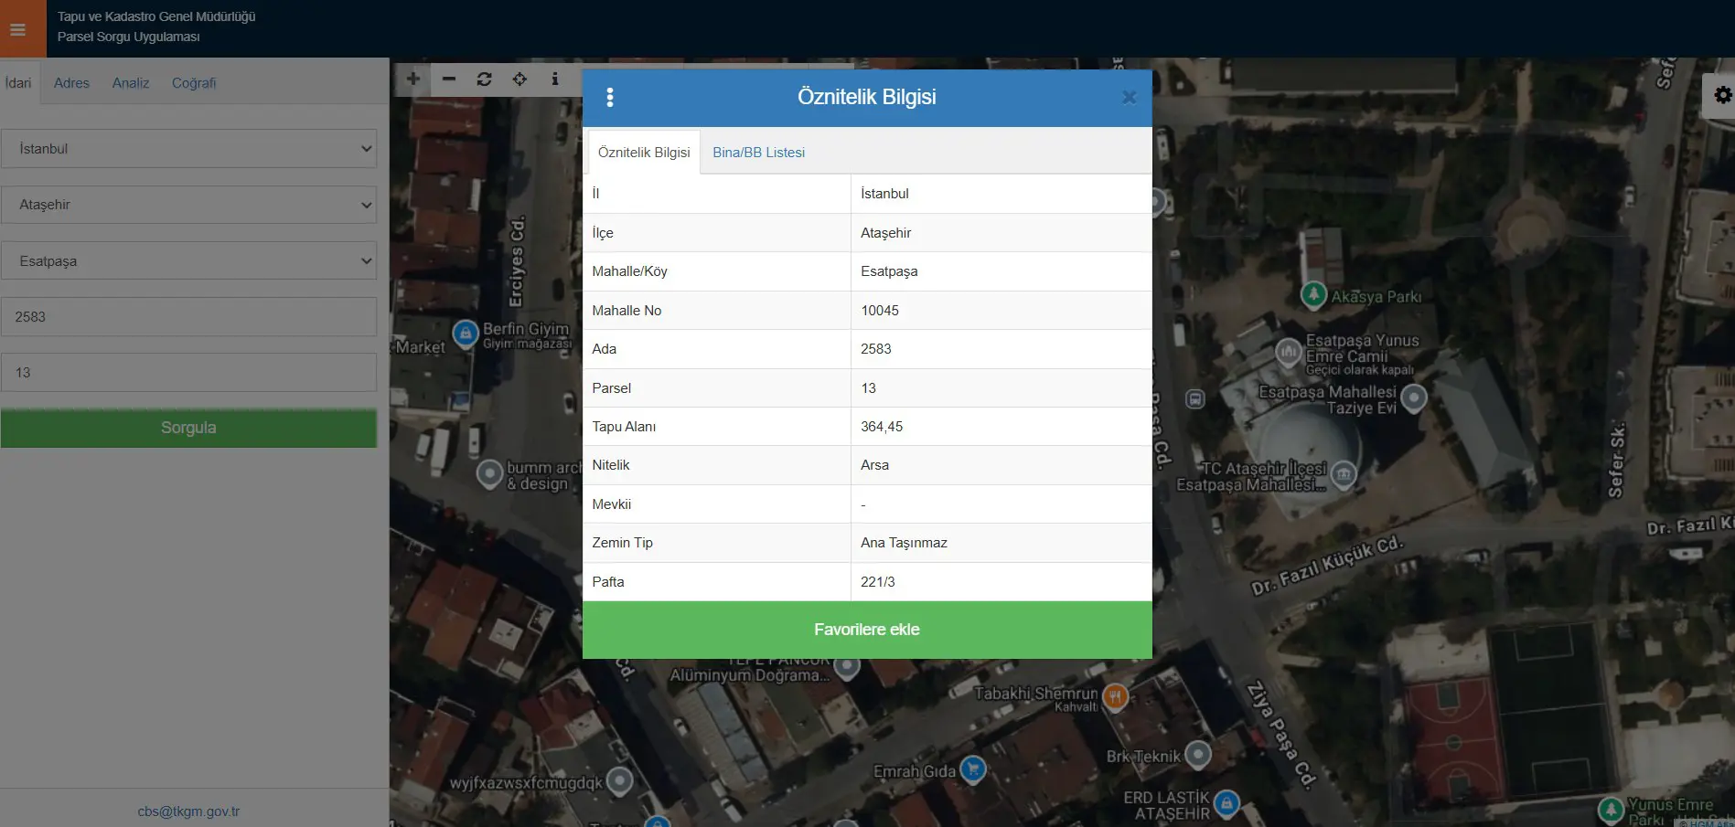Viewport: 1735px width, 827px height.
Task: Open the Bina/BB Listesi tab
Action: click(x=759, y=153)
